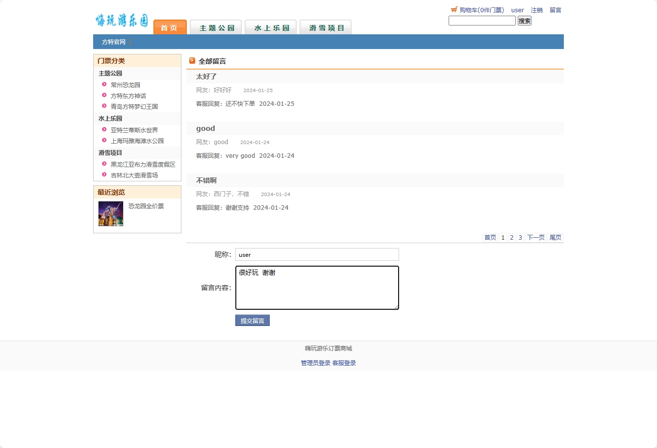
Task: Click the red arrow icon beside 方特东方神话
Action: click(x=103, y=96)
